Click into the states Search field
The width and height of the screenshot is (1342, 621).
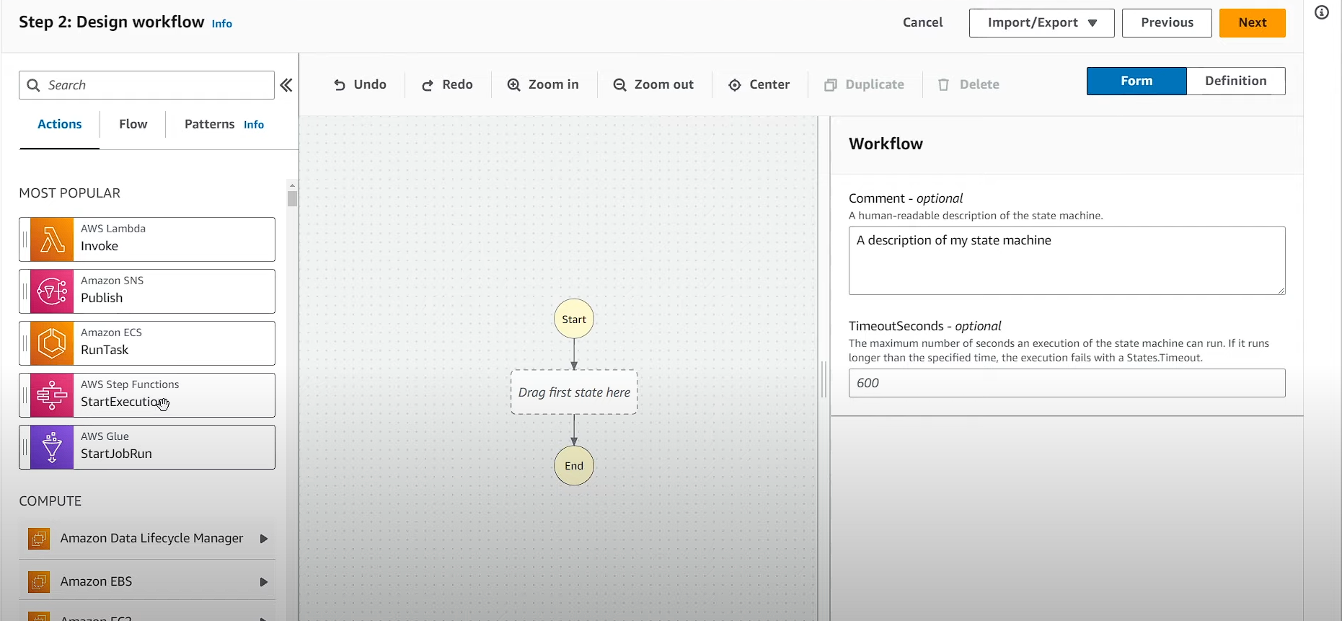pyautogui.click(x=147, y=85)
